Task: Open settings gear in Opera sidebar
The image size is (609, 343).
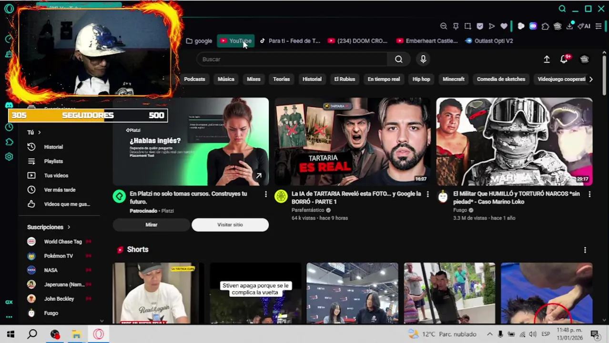Action: pos(9,157)
